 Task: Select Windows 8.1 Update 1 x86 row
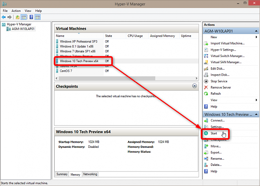[127, 46]
